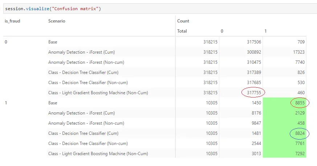Select Decision Tree Classifier (Non-cum) value 7761
Screen dimensions: 317x166
300,144
